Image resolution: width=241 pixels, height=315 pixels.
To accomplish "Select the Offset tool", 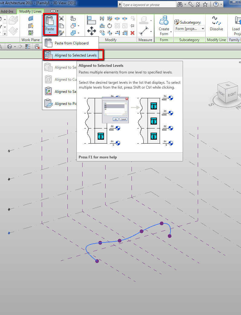I will coord(102,26).
